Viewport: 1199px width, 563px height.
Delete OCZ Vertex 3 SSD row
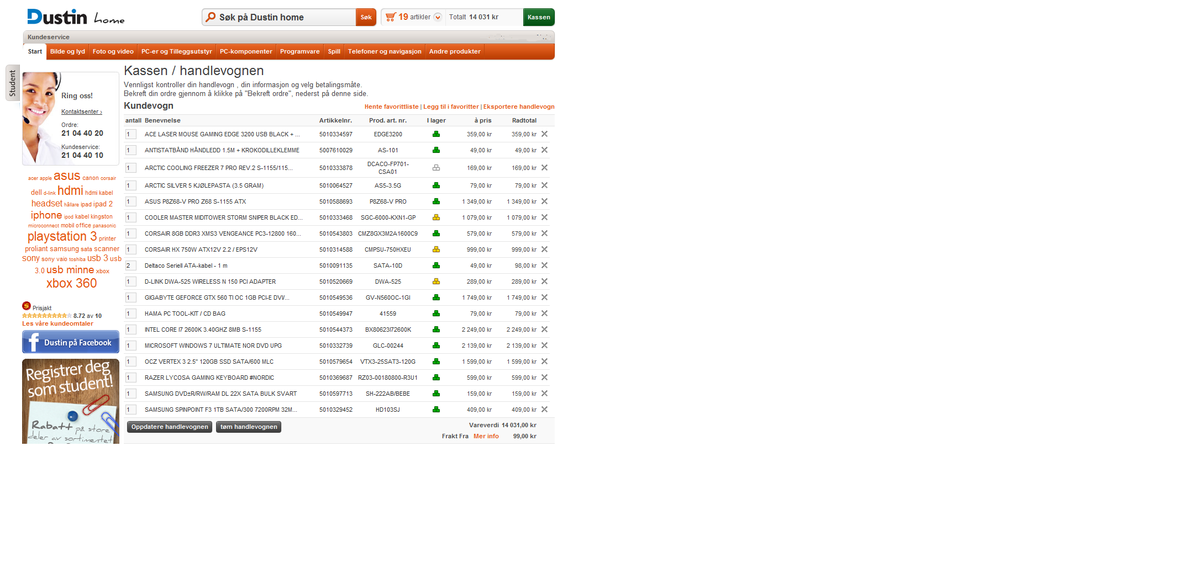pyautogui.click(x=544, y=362)
